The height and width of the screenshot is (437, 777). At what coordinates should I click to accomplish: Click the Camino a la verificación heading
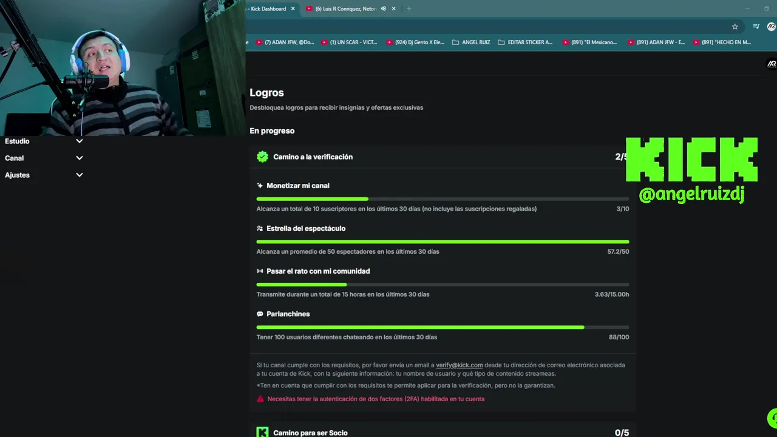pyautogui.click(x=313, y=157)
